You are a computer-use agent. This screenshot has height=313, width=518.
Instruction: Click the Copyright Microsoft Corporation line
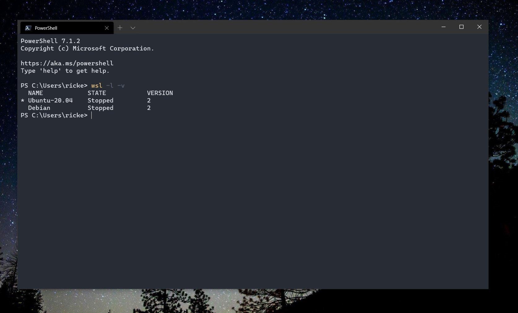[87, 48]
